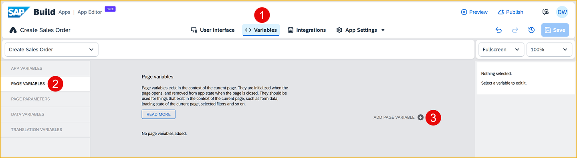Open the help headset icon
This screenshot has height=158, width=577.
(545, 12)
